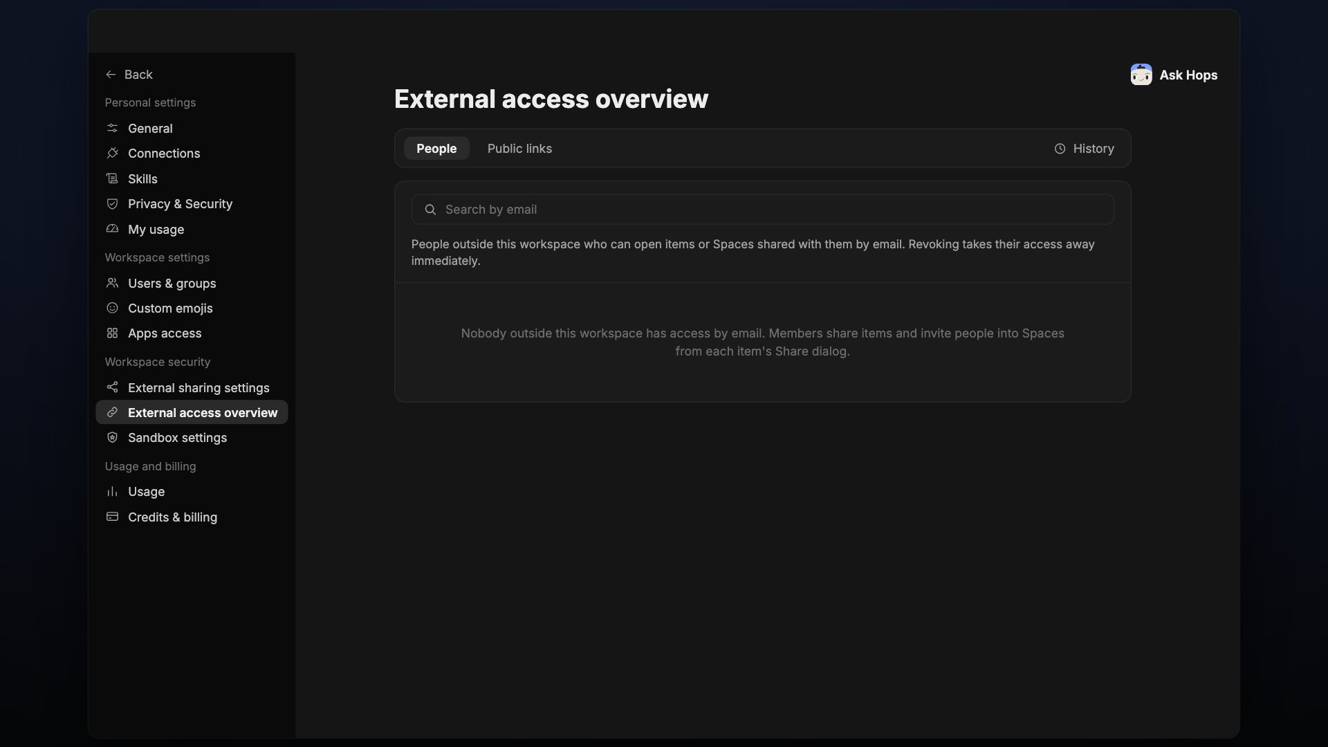This screenshot has width=1328, height=747.
Task: Select External access overview sidebar item
Action: click(x=192, y=412)
